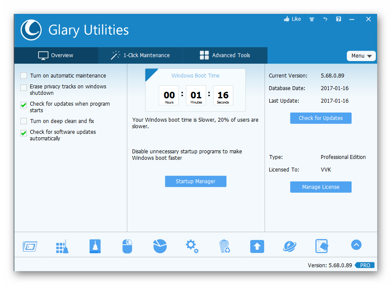Click the Licensed To name VVK
The height and width of the screenshot is (285, 391).
pos(326,169)
